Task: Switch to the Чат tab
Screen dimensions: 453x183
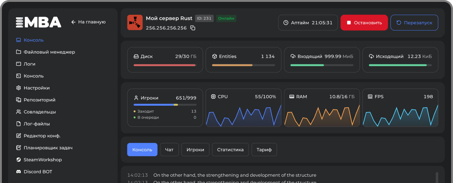Action: (169, 150)
